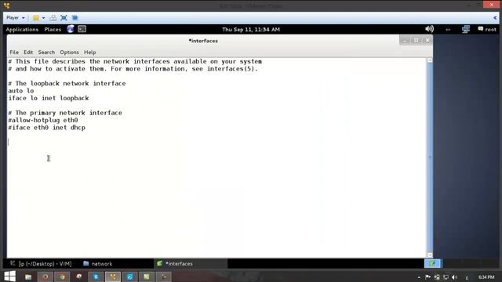This screenshot has height=282, width=502.
Task: Open Skype from the Windows taskbar
Action: click(96, 277)
